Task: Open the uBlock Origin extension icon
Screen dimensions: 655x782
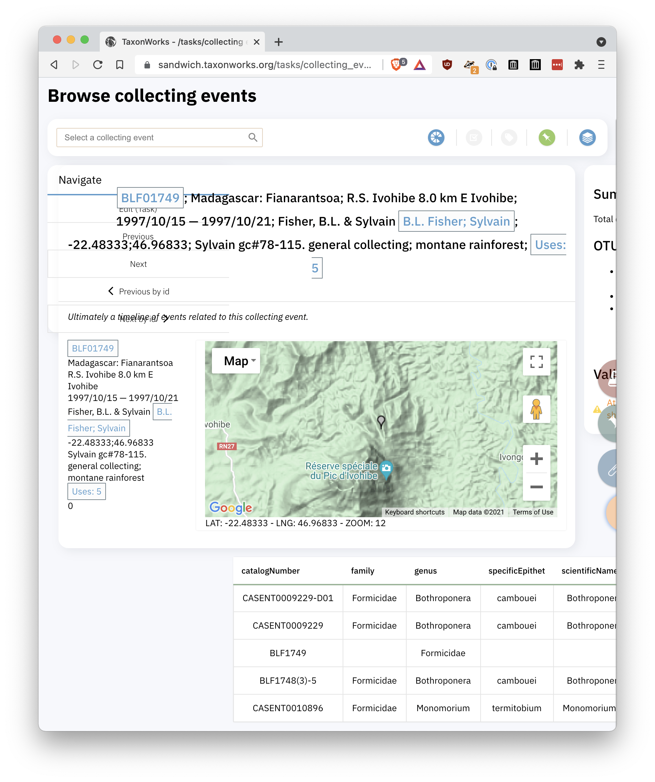Action: (x=447, y=64)
